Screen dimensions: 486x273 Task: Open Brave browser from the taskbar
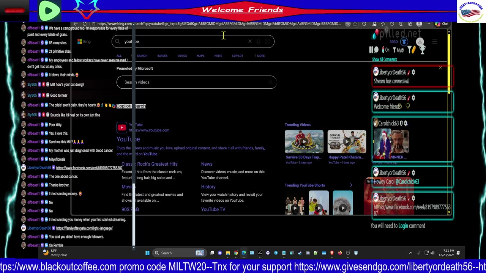[332, 253]
